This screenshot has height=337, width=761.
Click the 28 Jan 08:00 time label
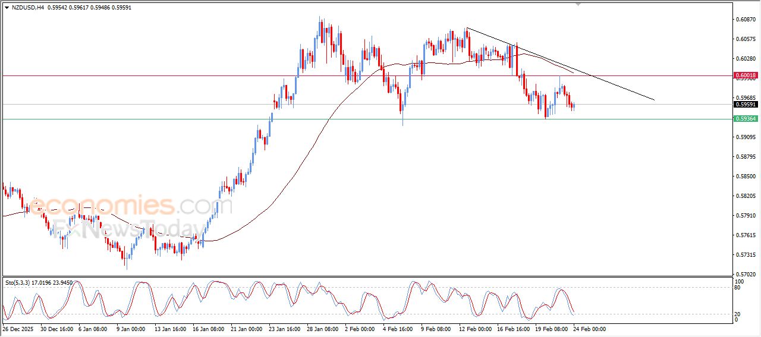[322, 328]
